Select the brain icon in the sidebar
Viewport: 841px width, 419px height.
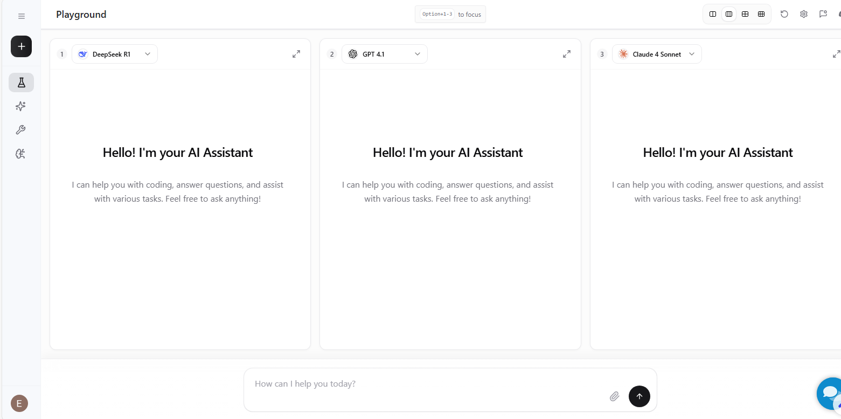[x=21, y=154]
